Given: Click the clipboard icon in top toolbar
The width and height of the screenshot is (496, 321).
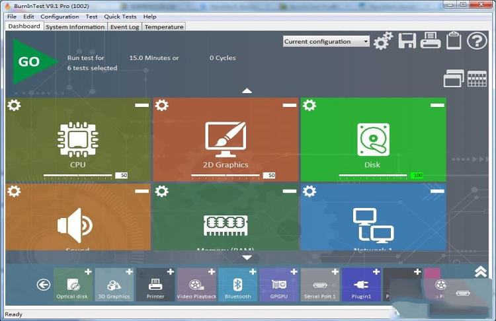Looking at the screenshot, I should (x=454, y=41).
